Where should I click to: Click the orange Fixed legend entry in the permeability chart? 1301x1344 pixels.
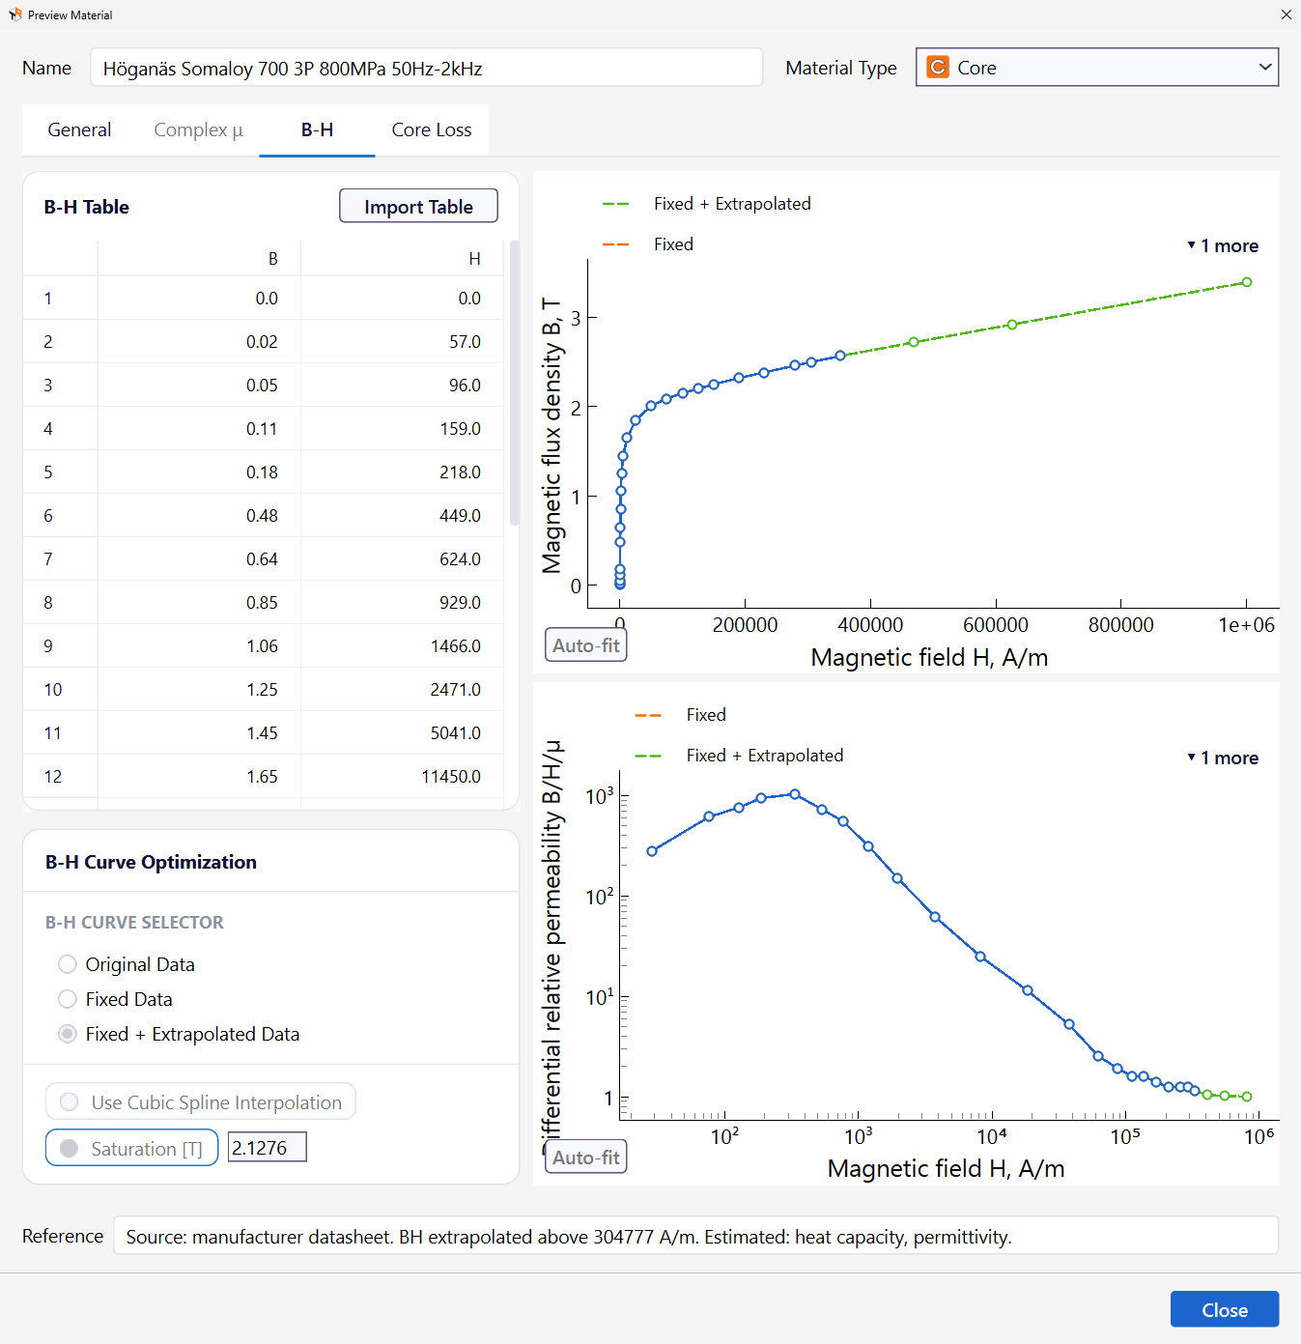[x=680, y=715]
